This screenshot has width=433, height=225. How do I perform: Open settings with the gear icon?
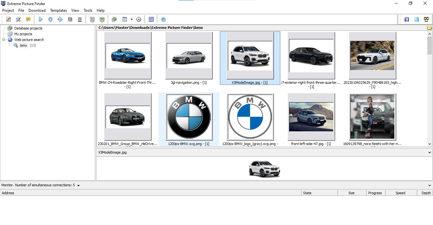139,19
